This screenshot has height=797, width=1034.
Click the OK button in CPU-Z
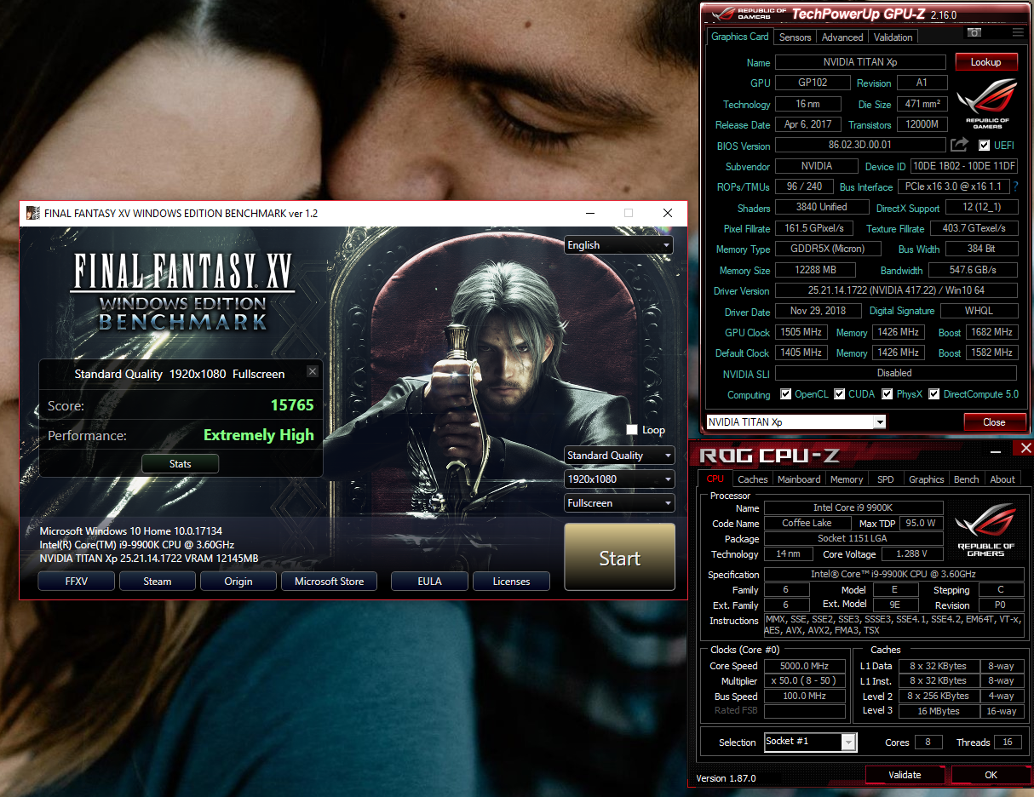click(991, 774)
